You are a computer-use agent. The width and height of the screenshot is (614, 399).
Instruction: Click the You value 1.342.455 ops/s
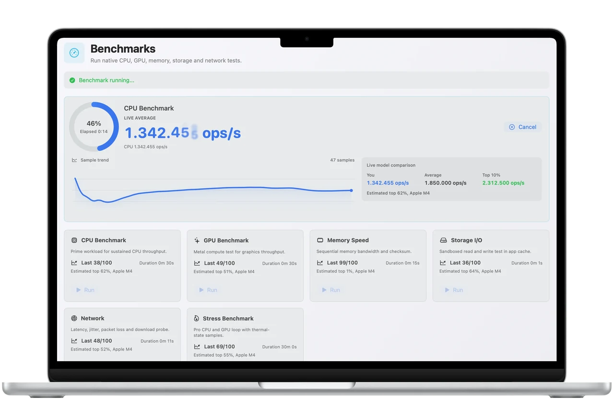388,183
